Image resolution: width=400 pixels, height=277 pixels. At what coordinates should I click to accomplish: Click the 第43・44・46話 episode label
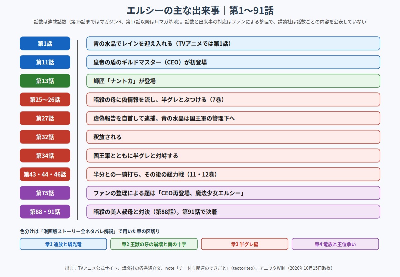click(x=45, y=174)
